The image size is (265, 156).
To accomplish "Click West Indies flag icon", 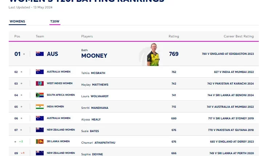I will tap(40, 83).
